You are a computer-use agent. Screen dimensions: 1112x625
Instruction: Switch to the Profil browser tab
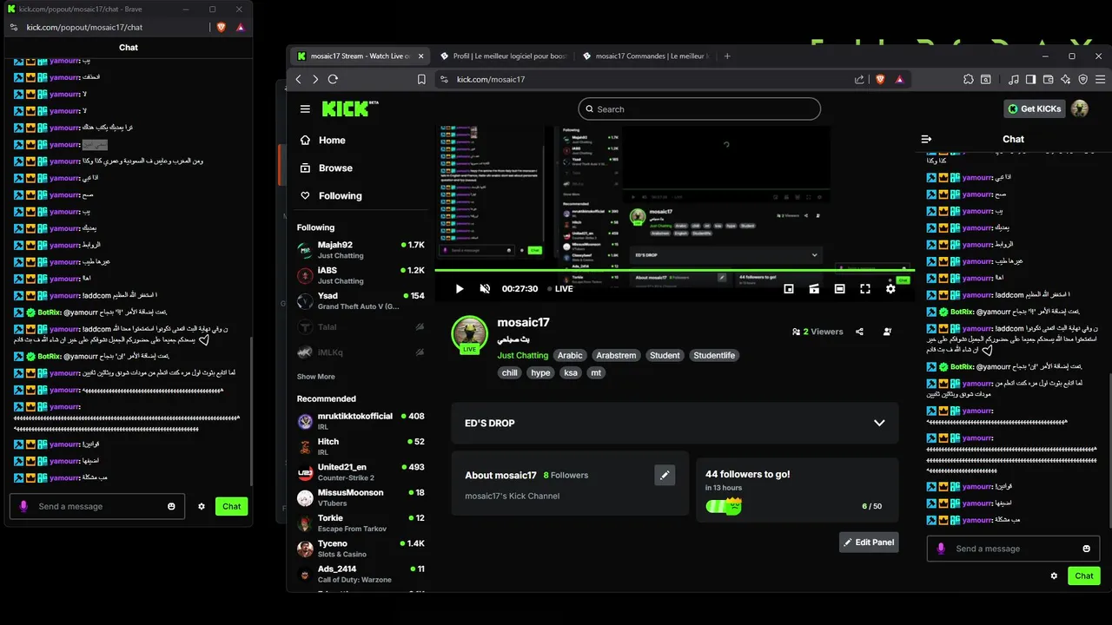point(502,56)
